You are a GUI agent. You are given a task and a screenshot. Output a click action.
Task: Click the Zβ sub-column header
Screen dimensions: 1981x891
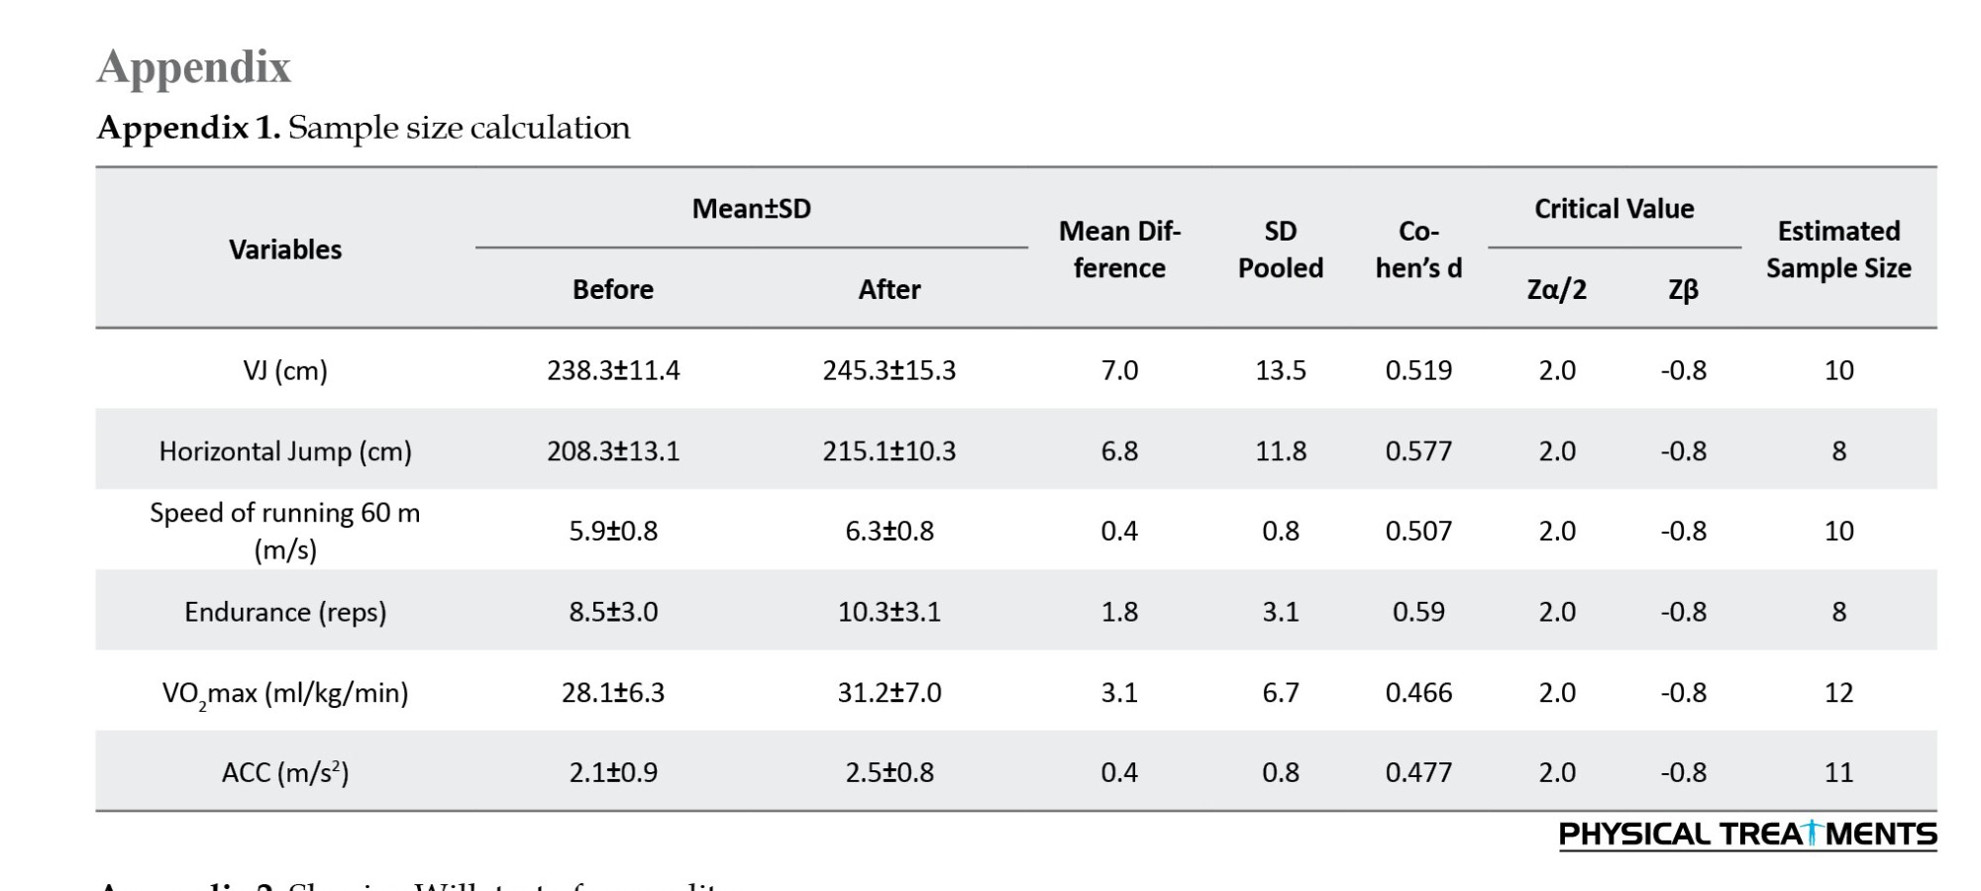[1683, 289]
